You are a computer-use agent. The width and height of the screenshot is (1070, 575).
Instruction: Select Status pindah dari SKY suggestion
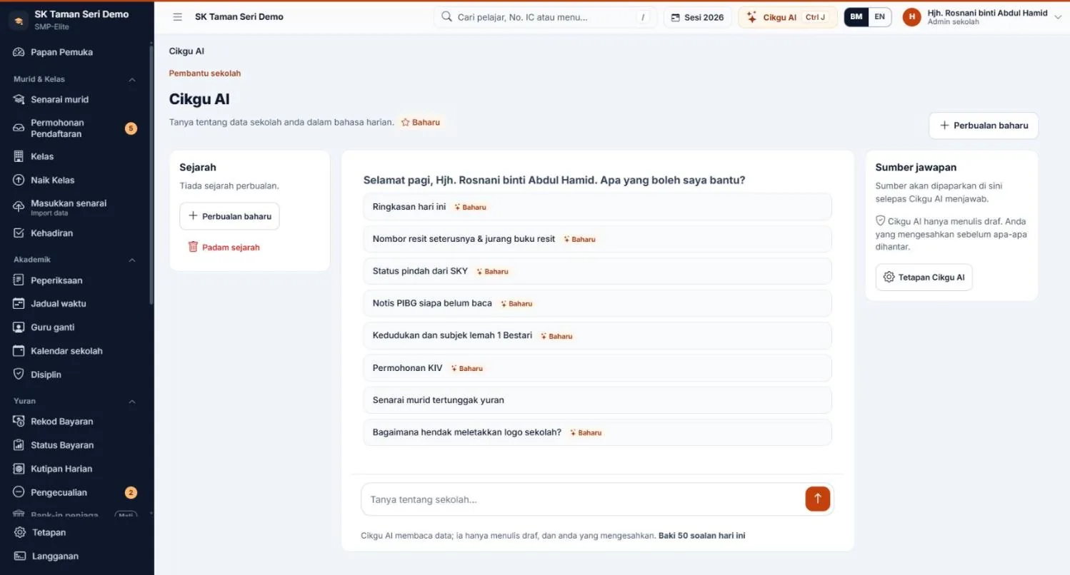pos(597,271)
